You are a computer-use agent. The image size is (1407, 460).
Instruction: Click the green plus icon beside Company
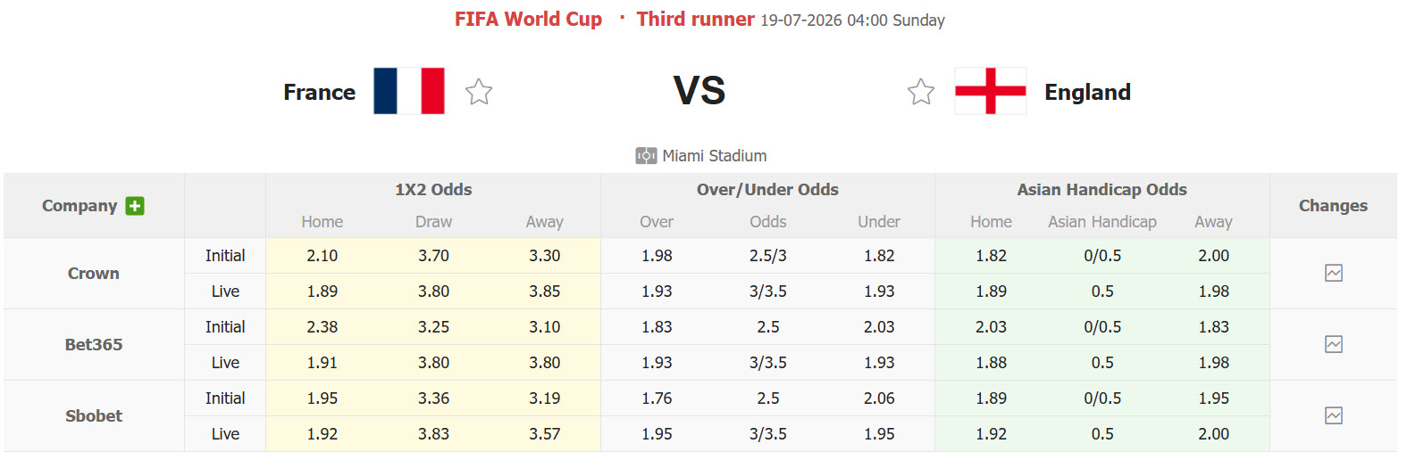click(135, 206)
